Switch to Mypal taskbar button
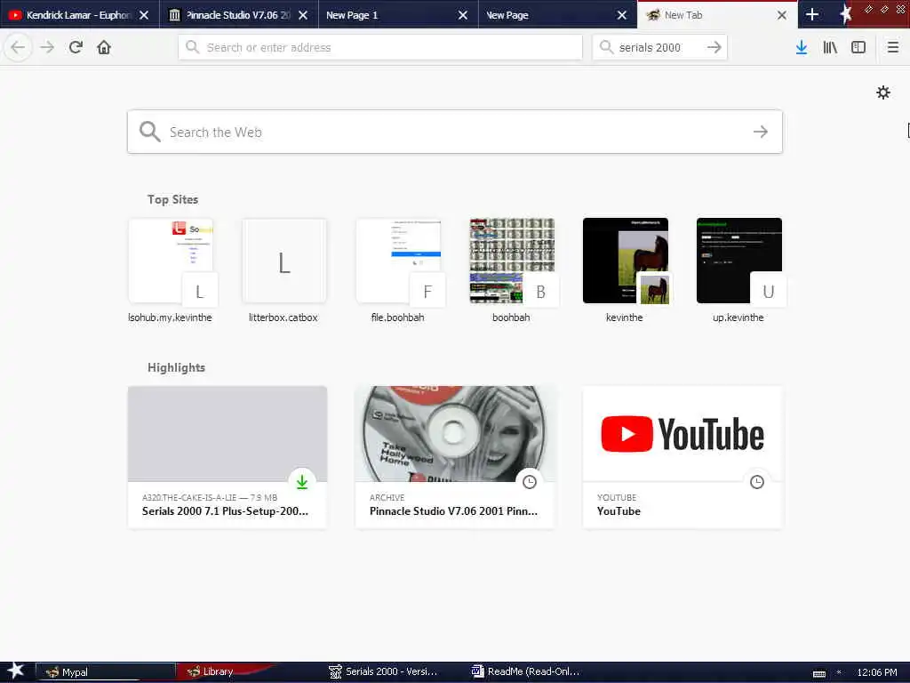Image resolution: width=910 pixels, height=683 pixels. [x=105, y=672]
